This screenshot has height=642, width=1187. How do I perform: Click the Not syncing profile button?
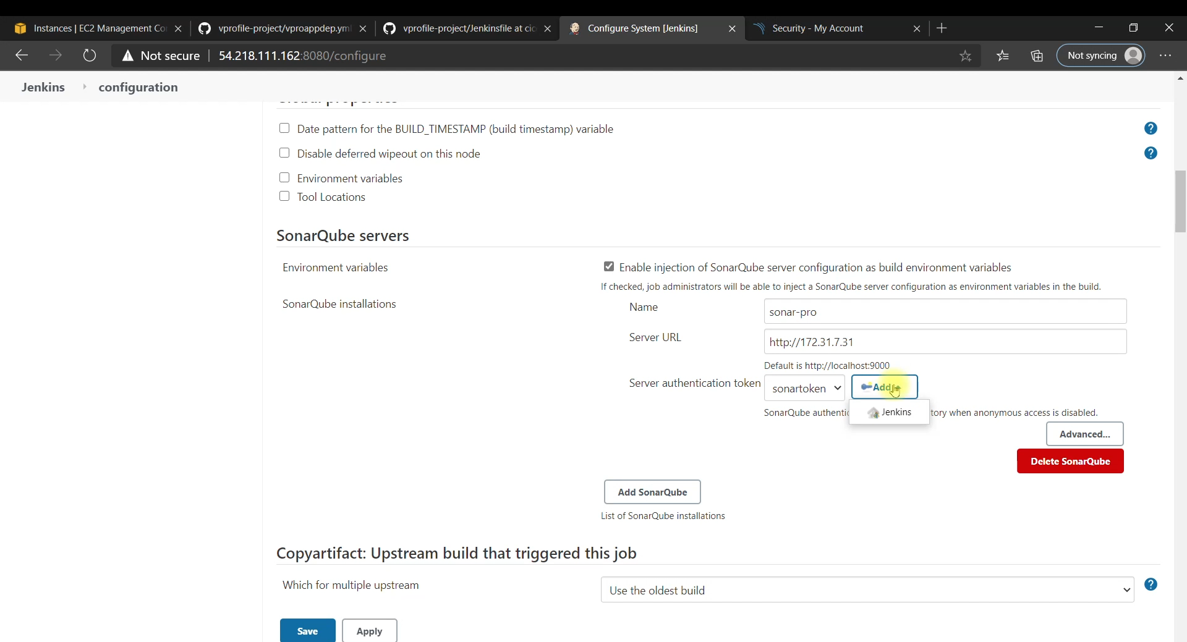click(x=1101, y=56)
